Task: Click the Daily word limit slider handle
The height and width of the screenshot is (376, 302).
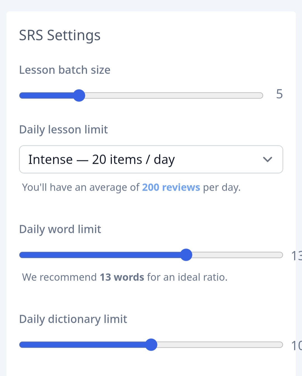Action: (186, 255)
